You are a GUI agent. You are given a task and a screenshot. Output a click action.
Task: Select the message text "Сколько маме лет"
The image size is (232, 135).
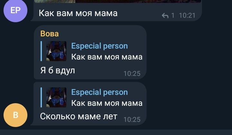pyautogui.click(x=79, y=116)
